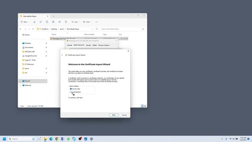Image resolution: width=252 pixels, height=142 pixels.
Task: Click the Search Rise Media Player field
Action: tap(123, 29)
